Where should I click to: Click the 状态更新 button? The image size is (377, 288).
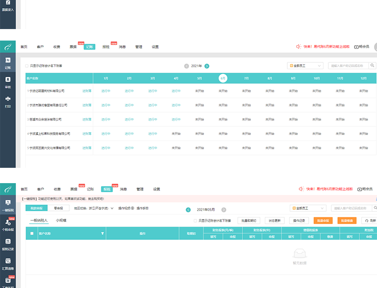coord(274,221)
